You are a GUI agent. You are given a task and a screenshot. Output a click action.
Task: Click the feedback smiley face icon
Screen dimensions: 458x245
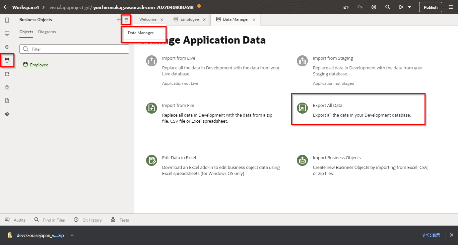374,7
